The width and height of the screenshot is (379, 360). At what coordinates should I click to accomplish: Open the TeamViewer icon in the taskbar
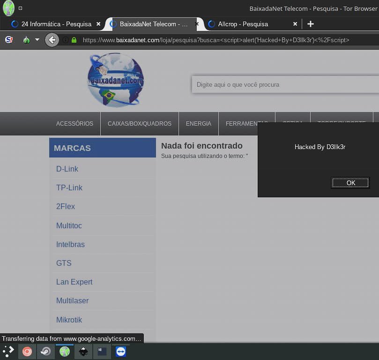pos(120,352)
